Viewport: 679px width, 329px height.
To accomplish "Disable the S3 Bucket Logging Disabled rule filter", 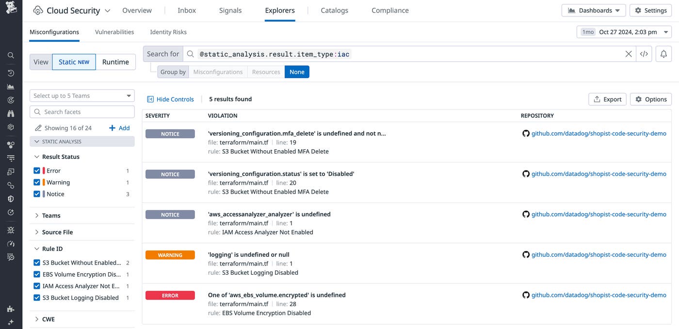I will (36, 298).
